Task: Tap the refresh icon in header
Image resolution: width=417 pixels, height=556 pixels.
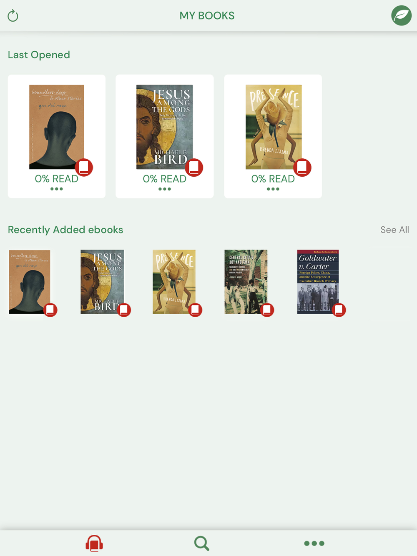Action: coord(13,16)
